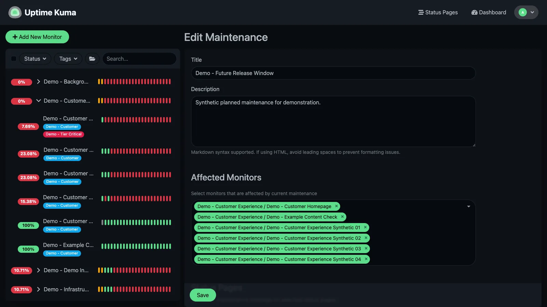Screen dimensions: 547x307
Task: Remove Demo - Customer Homepage monitor chip
Action: (336, 206)
